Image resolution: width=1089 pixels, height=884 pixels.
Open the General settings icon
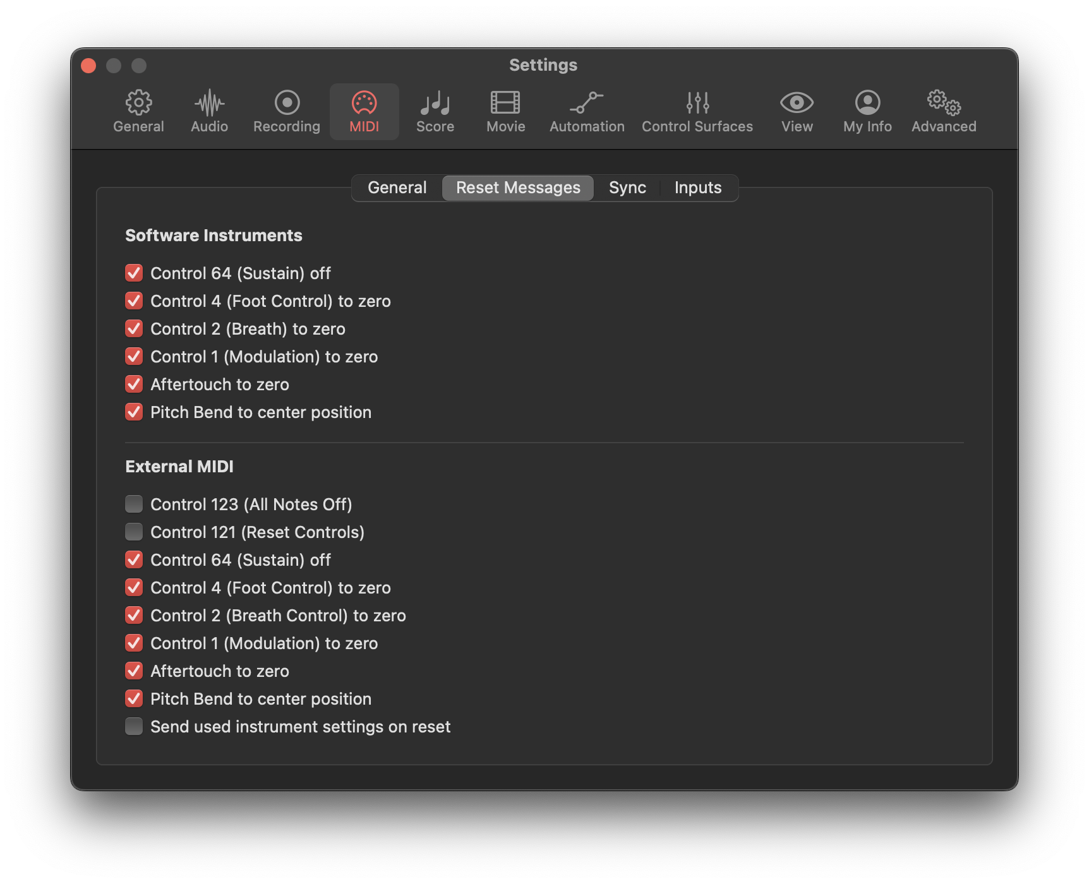coord(138,110)
